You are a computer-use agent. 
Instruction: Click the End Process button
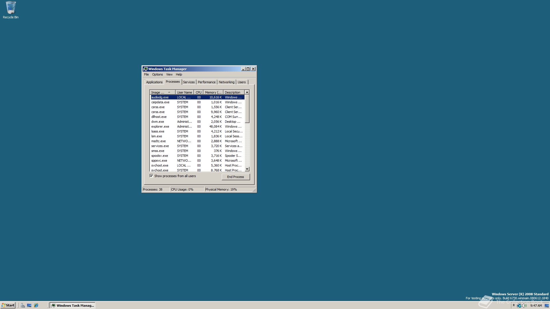235,177
